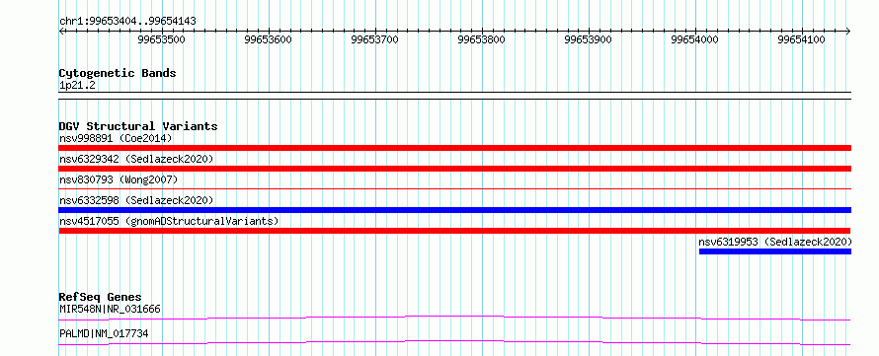Click the 99654000 ruler position

click(694, 39)
